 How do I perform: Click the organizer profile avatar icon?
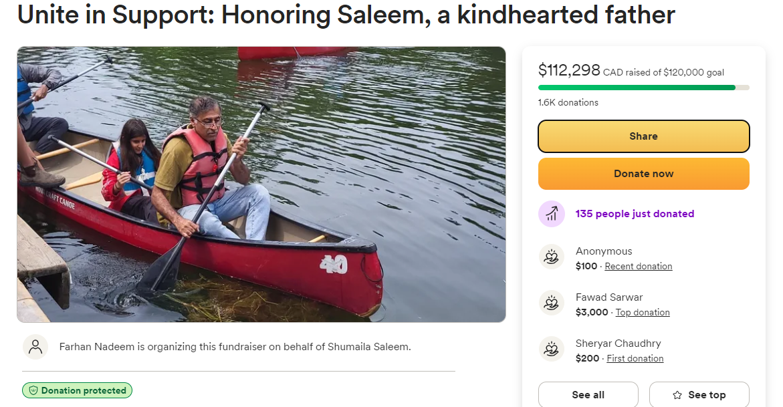pos(35,347)
